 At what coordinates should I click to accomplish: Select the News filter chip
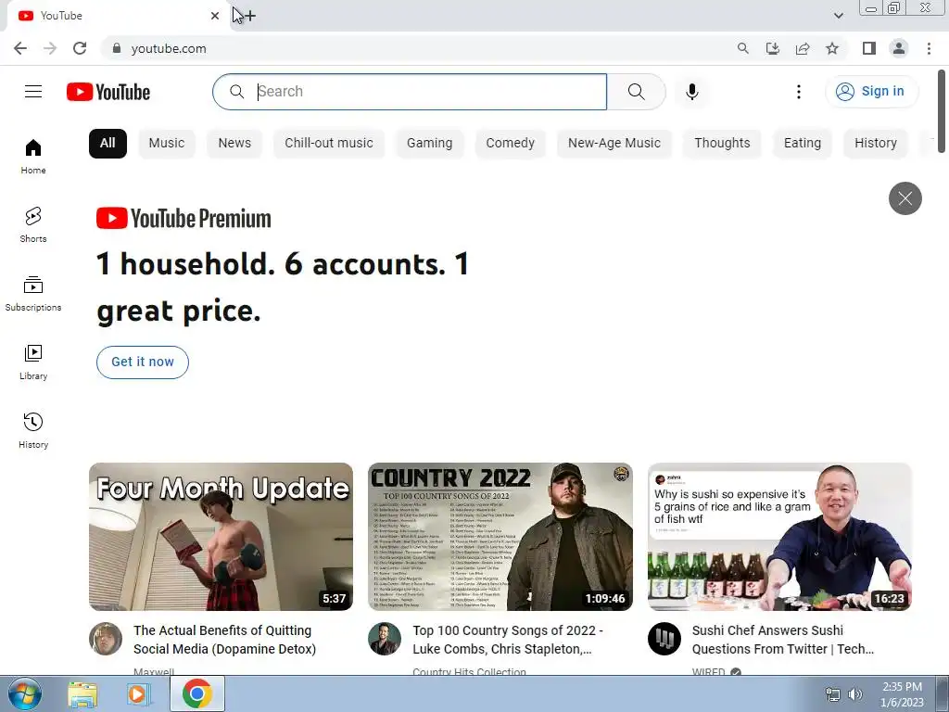234,144
